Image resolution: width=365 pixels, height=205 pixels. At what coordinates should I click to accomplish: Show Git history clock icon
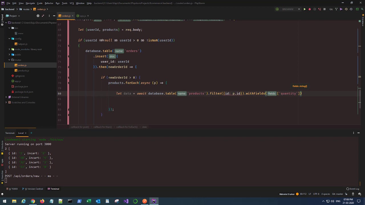point(346,9)
